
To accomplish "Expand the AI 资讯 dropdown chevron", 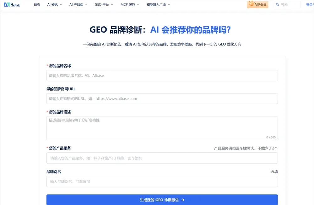I will pyautogui.click(x=61, y=5).
